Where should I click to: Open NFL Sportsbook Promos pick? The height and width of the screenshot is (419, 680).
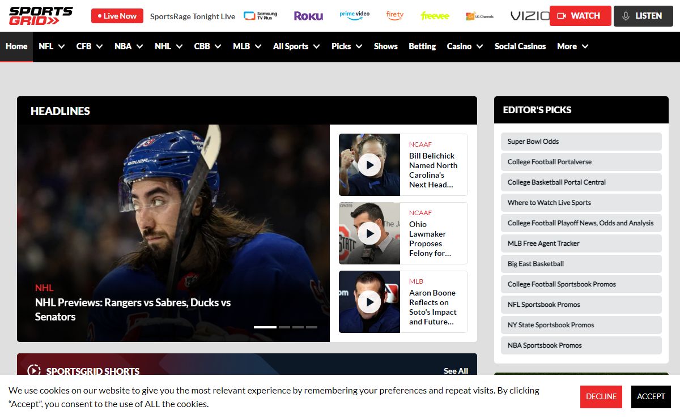tap(581, 305)
